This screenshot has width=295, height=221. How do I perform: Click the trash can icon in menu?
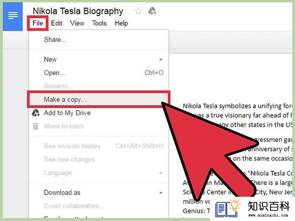click(36, 126)
